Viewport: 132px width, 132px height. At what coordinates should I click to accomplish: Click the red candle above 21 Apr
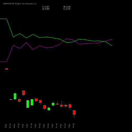point(45,107)
